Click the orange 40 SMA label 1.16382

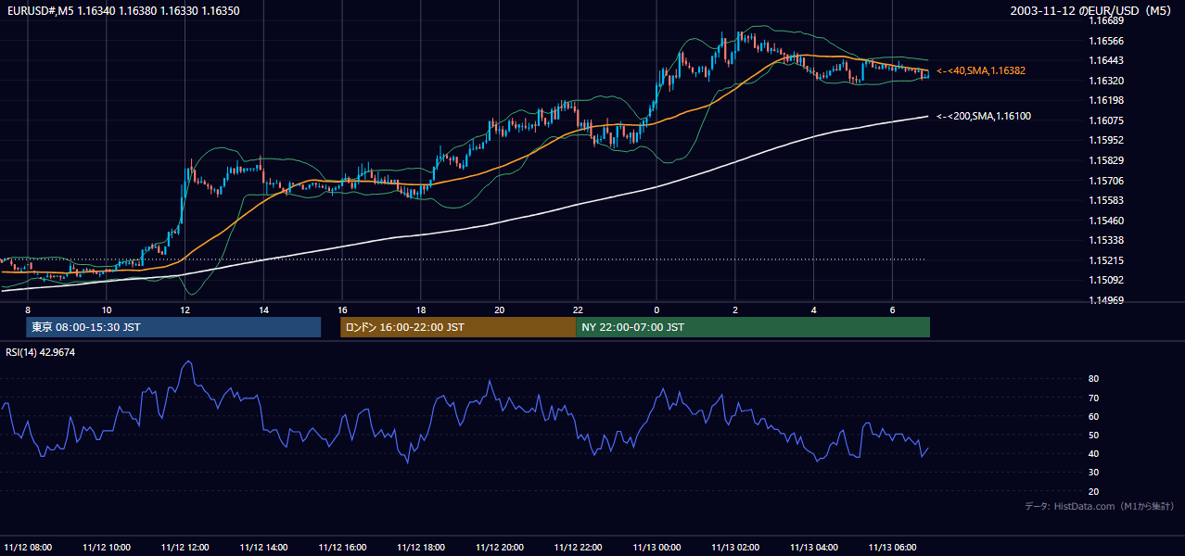pyautogui.click(x=981, y=70)
